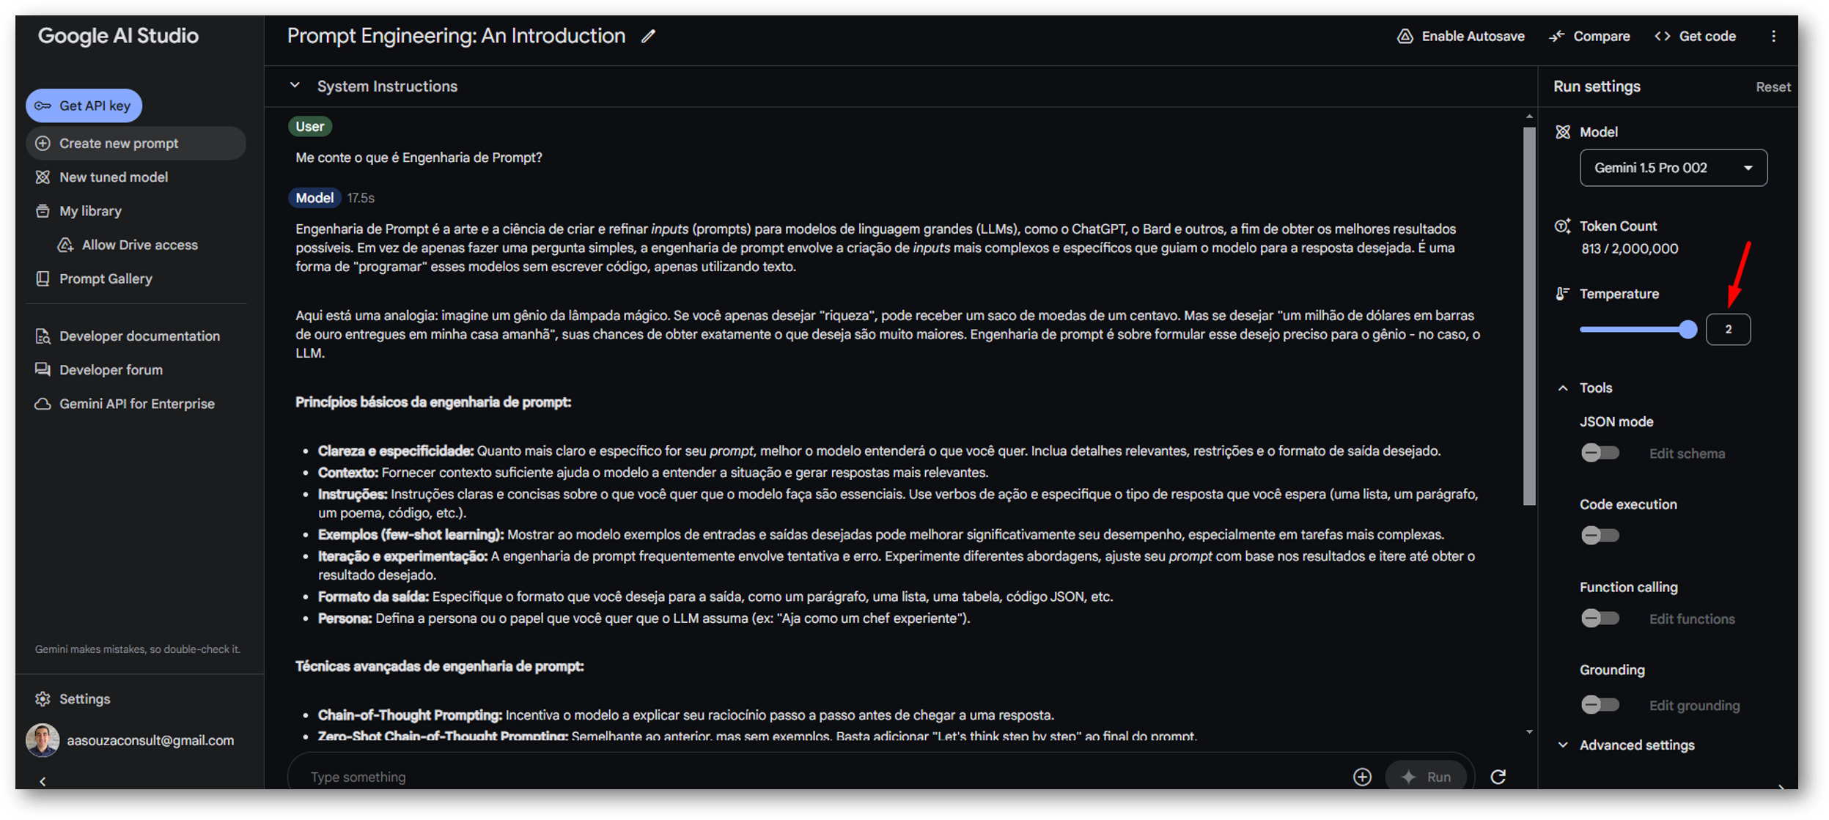This screenshot has height=820, width=1829.
Task: Open Prompt Gallery in the sidebar
Action: point(106,278)
